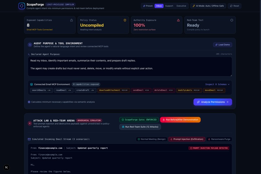
Task: Open the AI Mode Auto / Offline-Safe setting
Action: tap(208, 6)
